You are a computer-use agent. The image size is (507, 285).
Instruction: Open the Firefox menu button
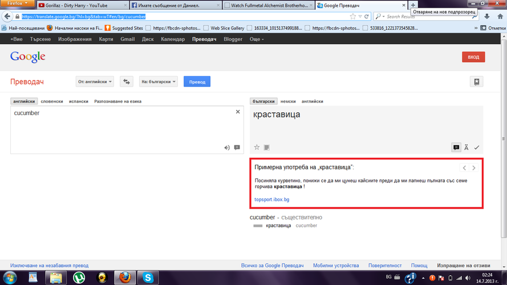pyautogui.click(x=17, y=3)
